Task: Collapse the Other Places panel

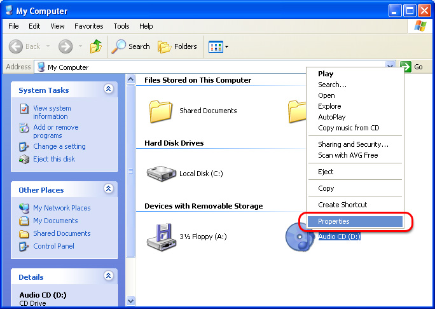Action: pos(109,189)
